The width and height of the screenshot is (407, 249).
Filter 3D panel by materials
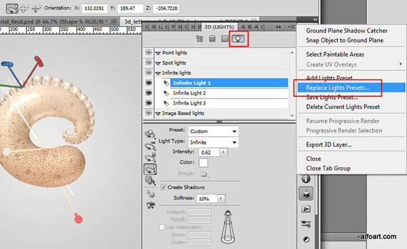pyautogui.click(x=225, y=39)
